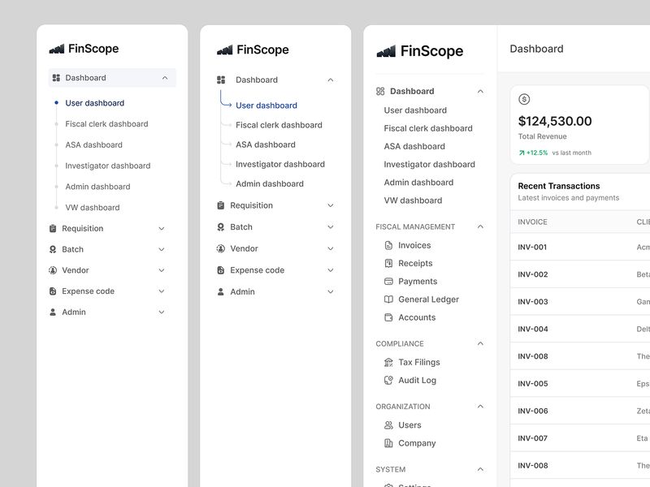
Task: Expand Expense code chevron in left sidebar
Action: pos(162,291)
